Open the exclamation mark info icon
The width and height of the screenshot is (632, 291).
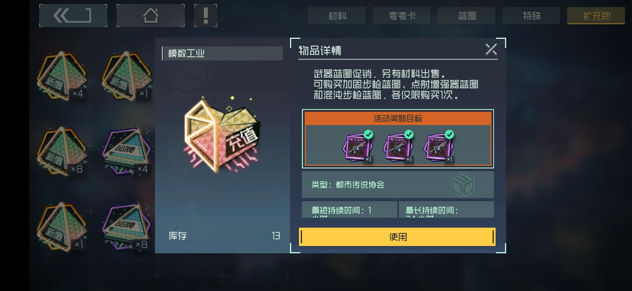coord(206,15)
